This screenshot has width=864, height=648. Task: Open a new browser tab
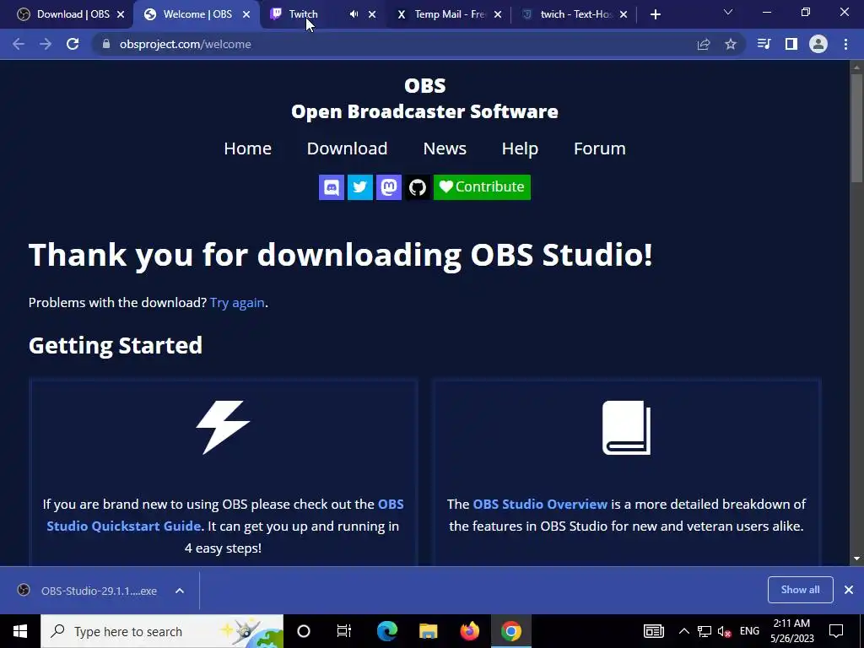(655, 14)
